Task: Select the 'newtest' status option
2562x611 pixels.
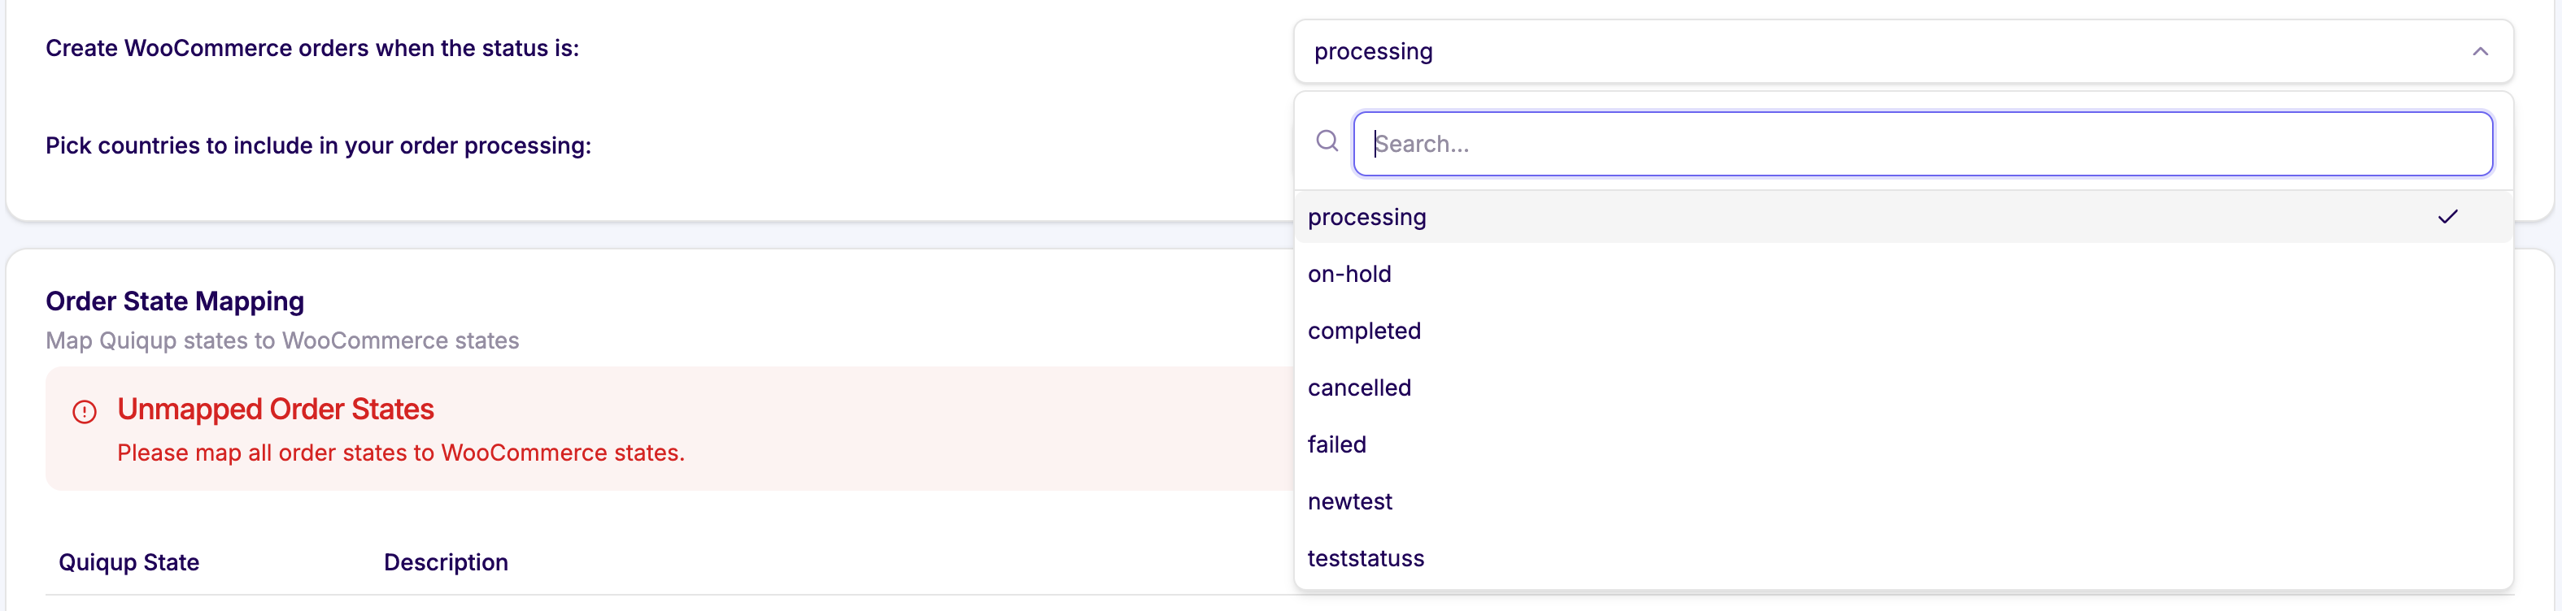Action: [1349, 501]
